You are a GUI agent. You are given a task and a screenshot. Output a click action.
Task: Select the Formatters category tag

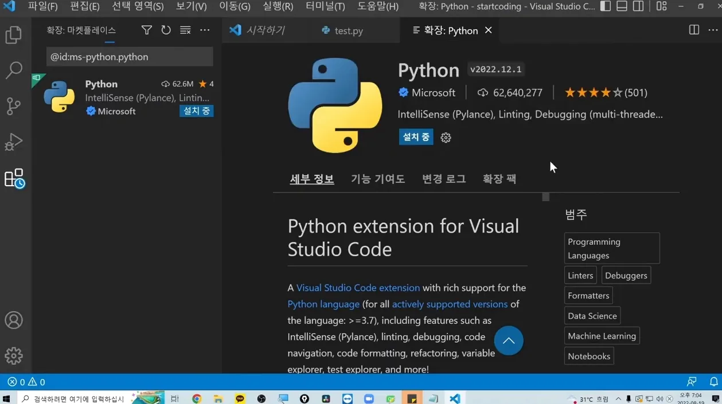588,296
